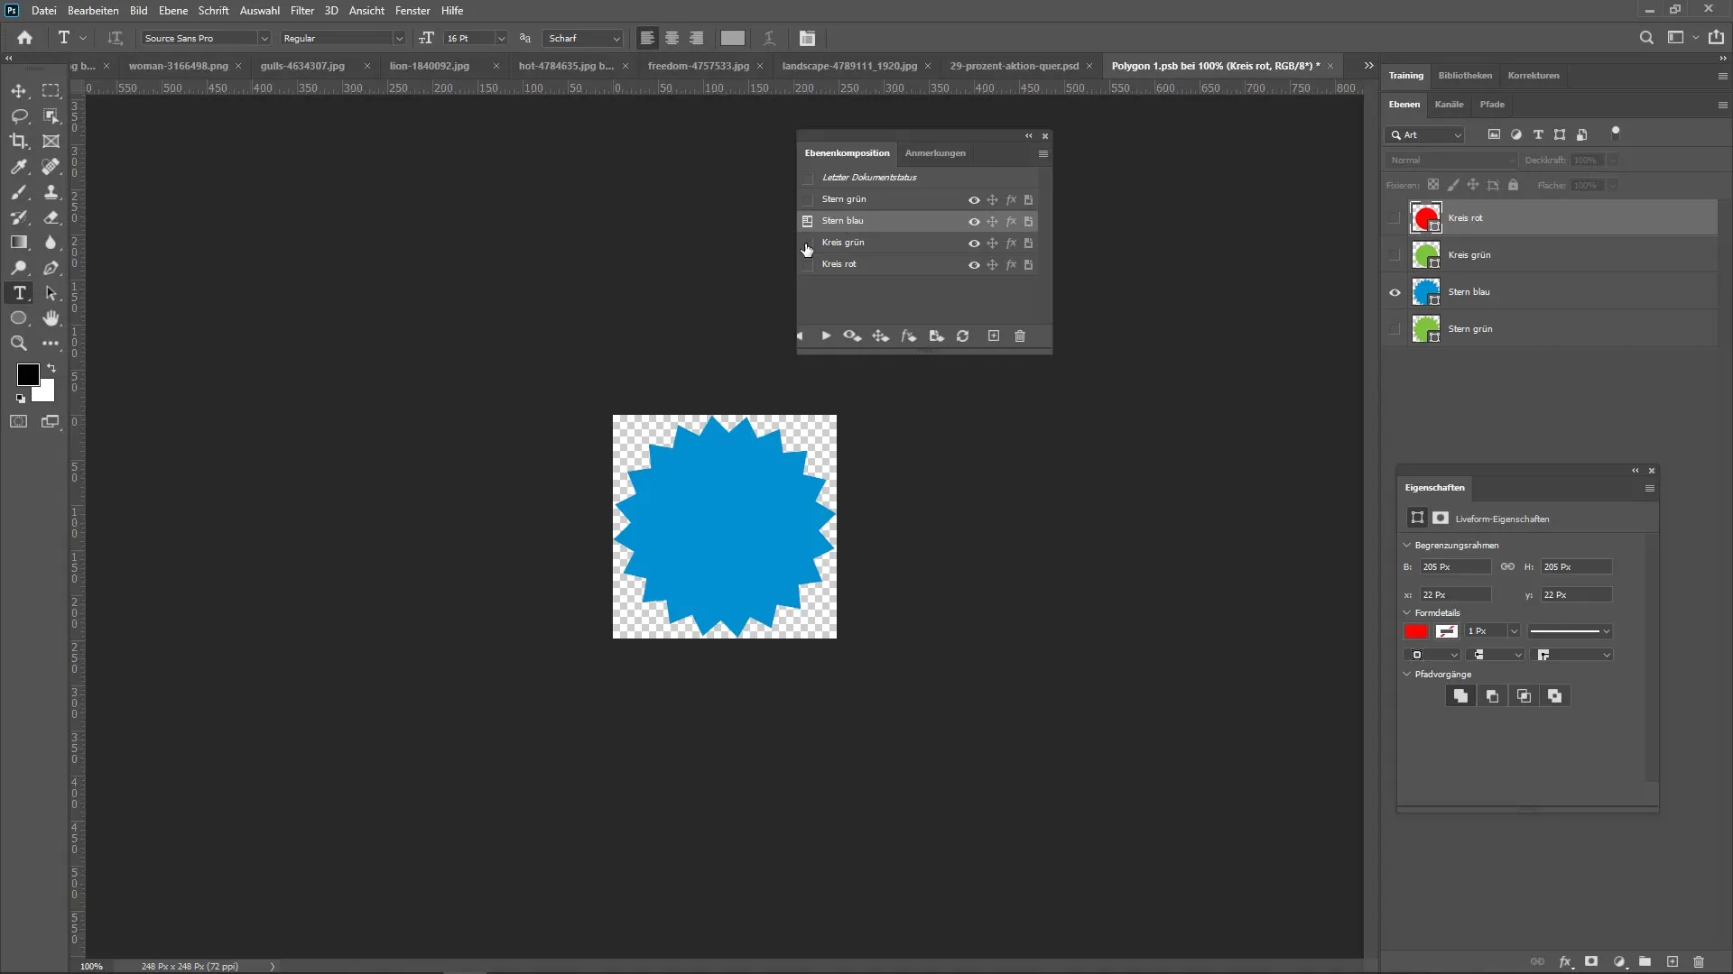Delete the selected layer comp via trash icon
The image size is (1733, 974).
[1020, 336]
